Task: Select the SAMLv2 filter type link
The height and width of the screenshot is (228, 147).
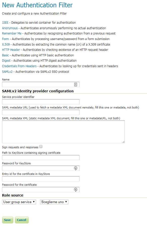Action: coord(7,71)
